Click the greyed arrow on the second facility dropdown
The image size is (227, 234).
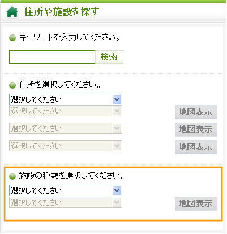pyautogui.click(x=117, y=202)
